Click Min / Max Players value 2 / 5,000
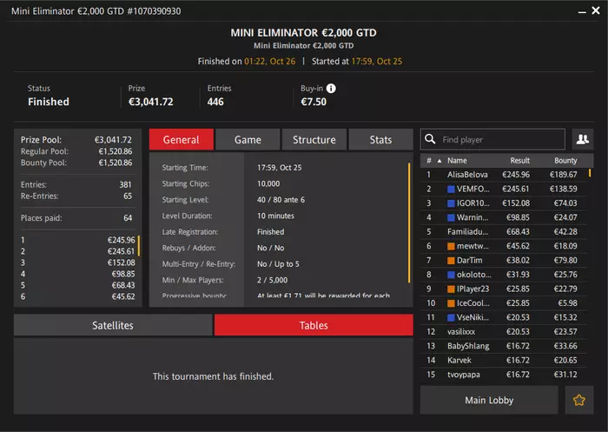This screenshot has height=432, width=608. pos(272,280)
